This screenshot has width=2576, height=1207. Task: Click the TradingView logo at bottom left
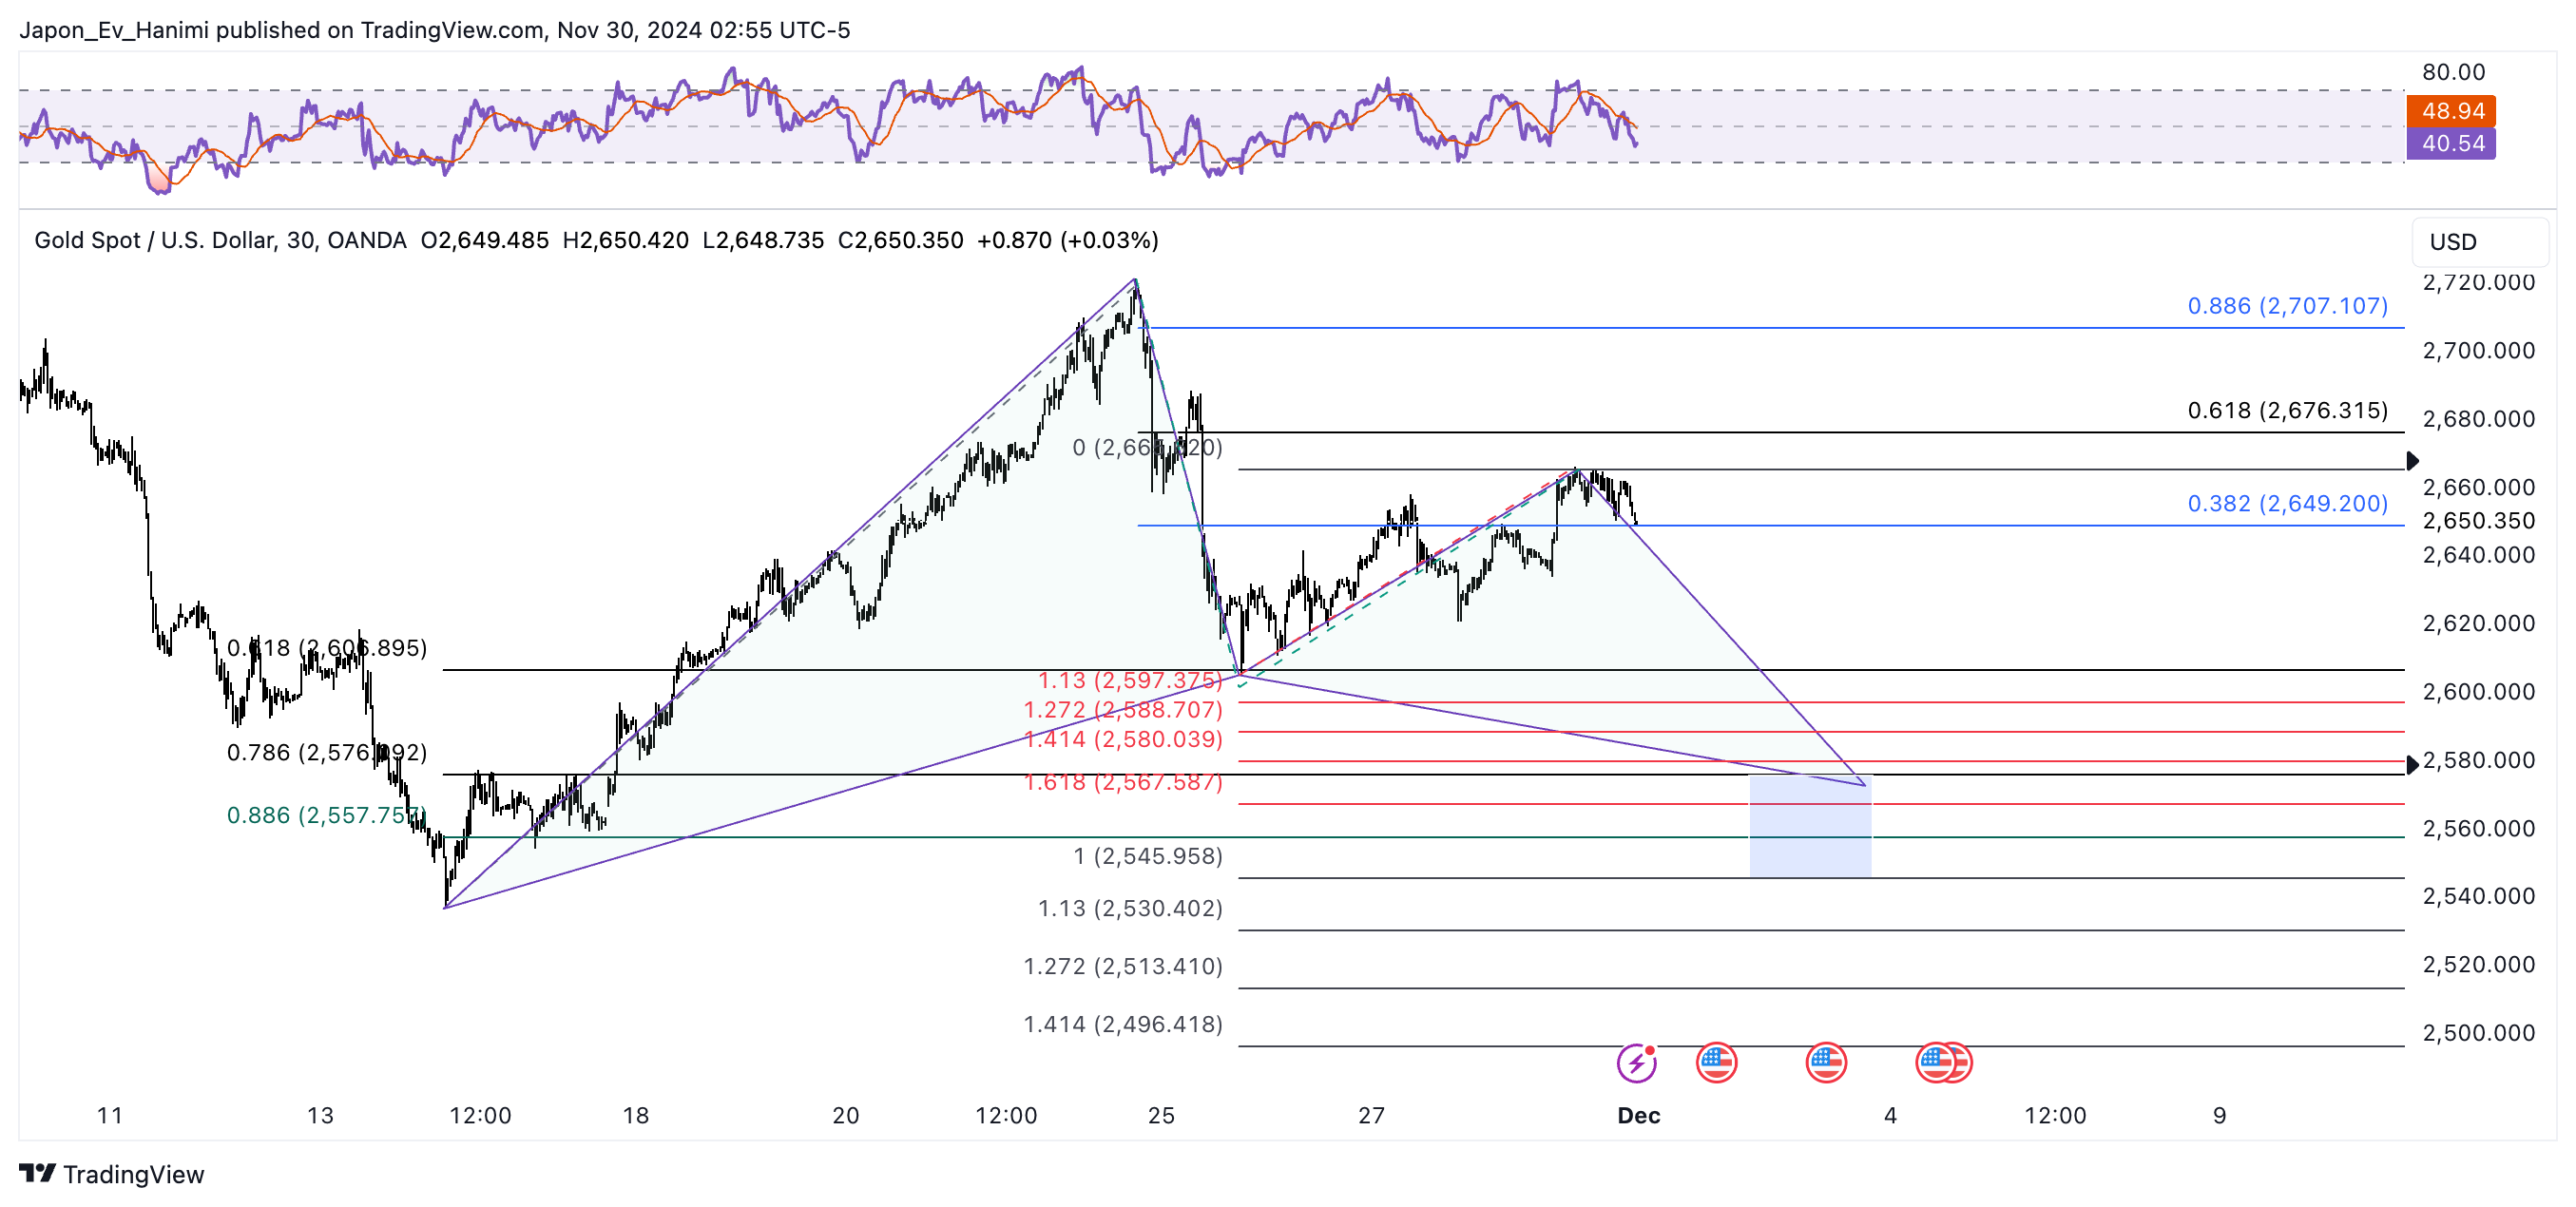(x=111, y=1174)
